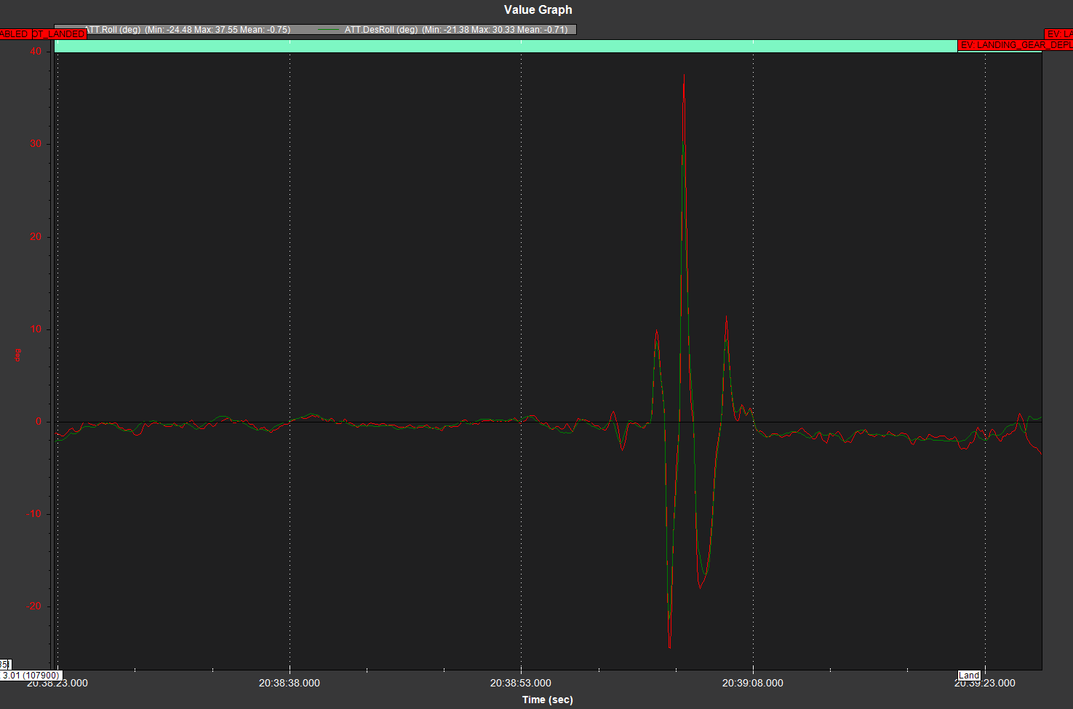Click the ATT.DesRoll green line legend swatch
This screenshot has width=1073, height=709.
[330, 30]
